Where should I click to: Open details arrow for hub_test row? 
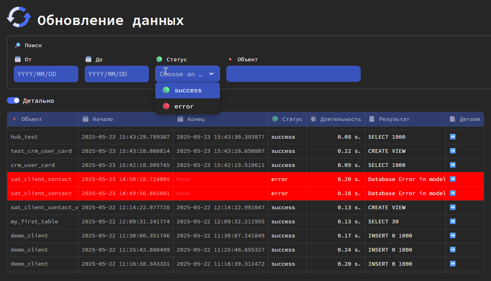click(453, 137)
